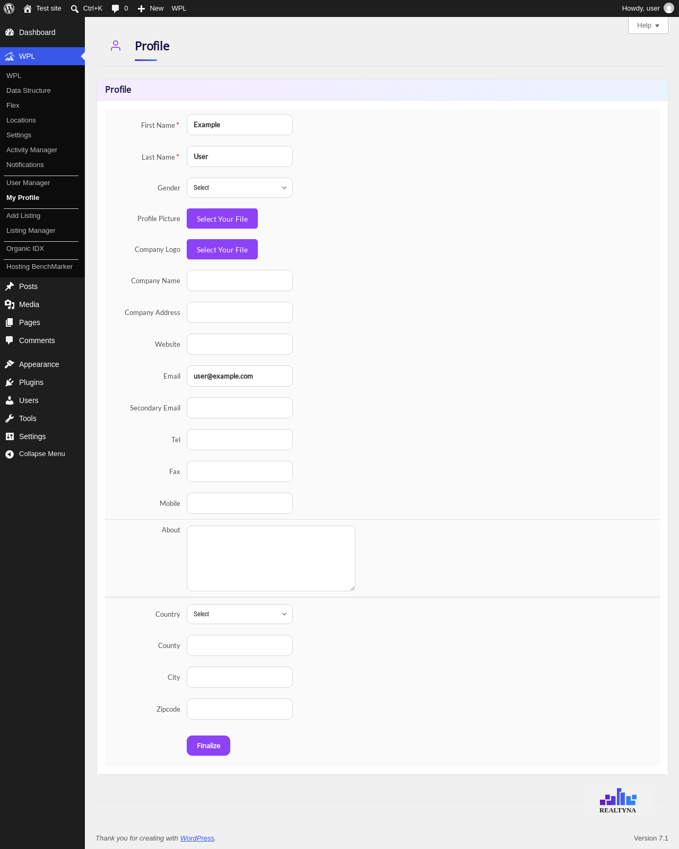679x849 pixels.
Task: Click the WordPress logo icon
Action: 9,8
